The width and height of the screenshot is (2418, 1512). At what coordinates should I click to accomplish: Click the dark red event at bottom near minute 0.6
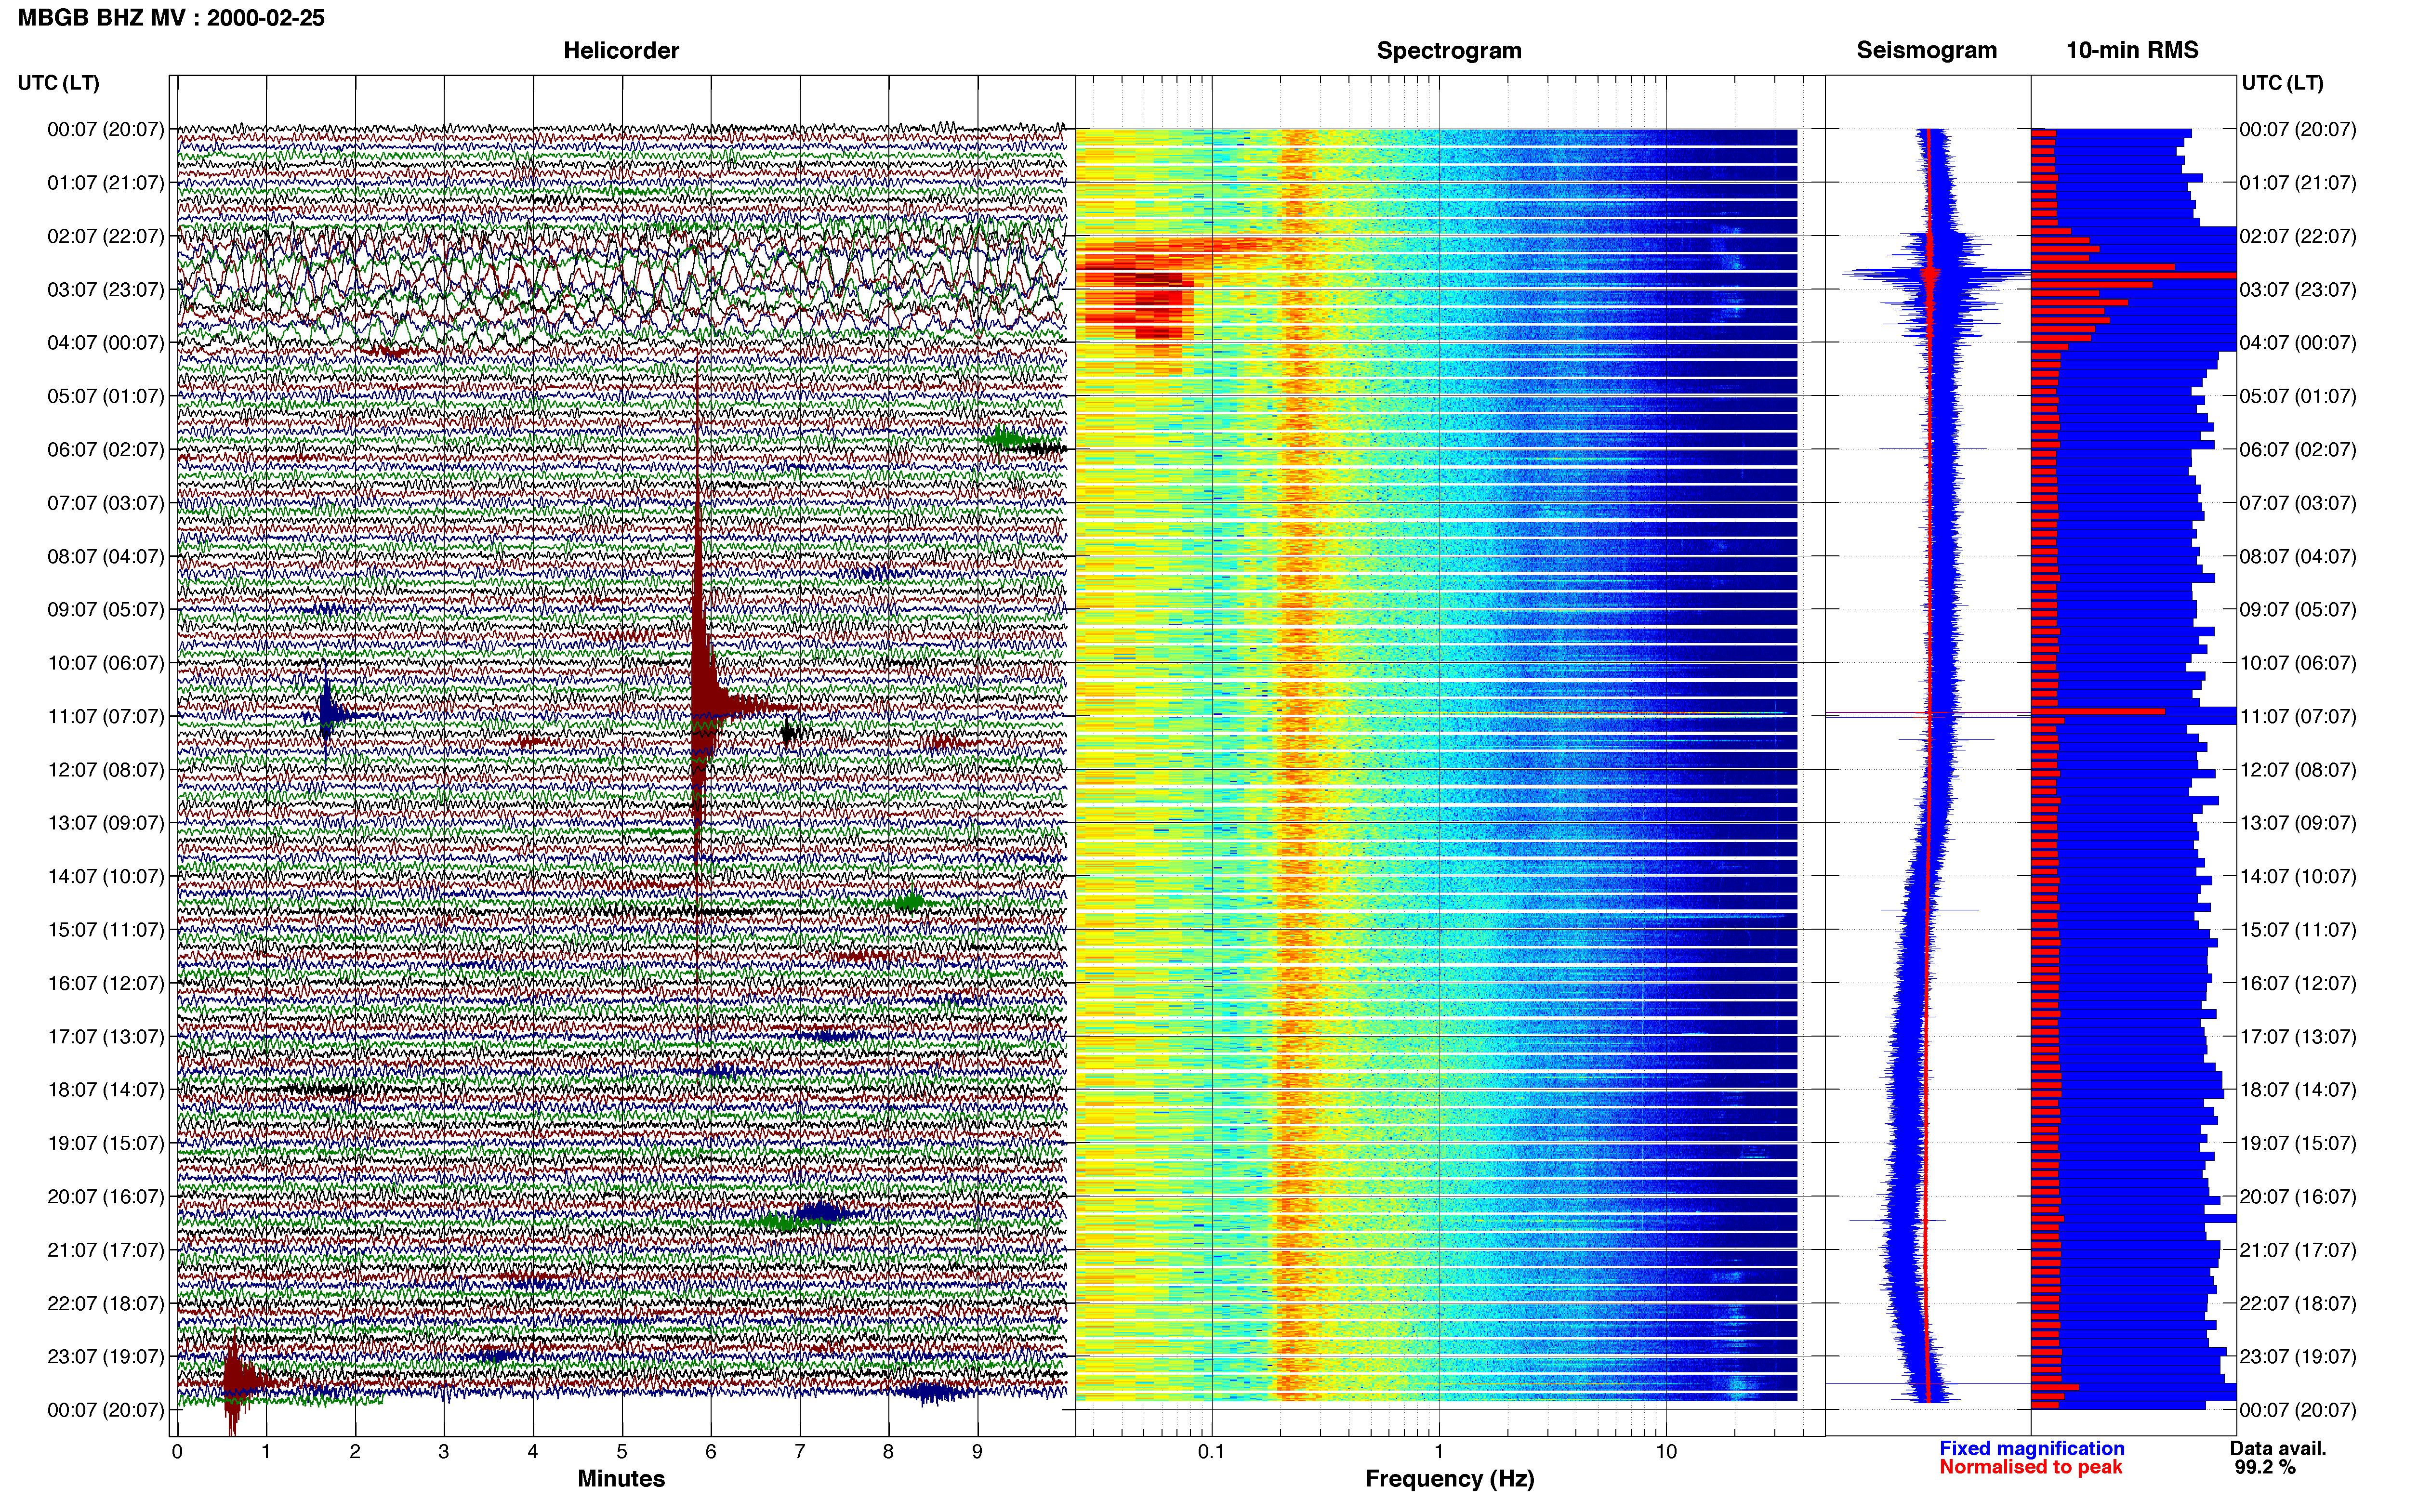(234, 1383)
